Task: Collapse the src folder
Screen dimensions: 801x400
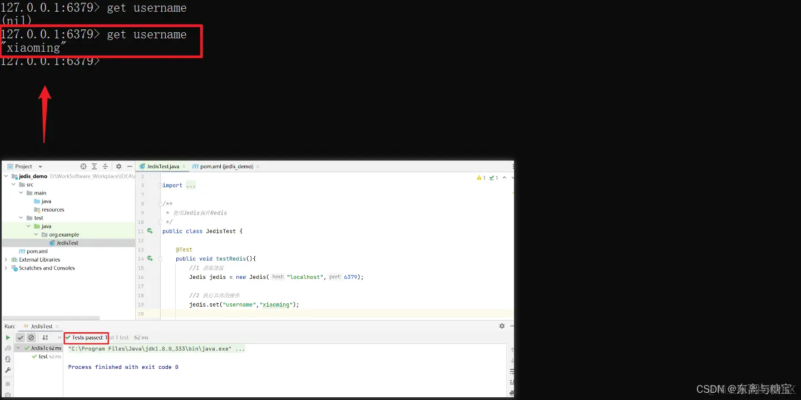Action: tap(13, 184)
